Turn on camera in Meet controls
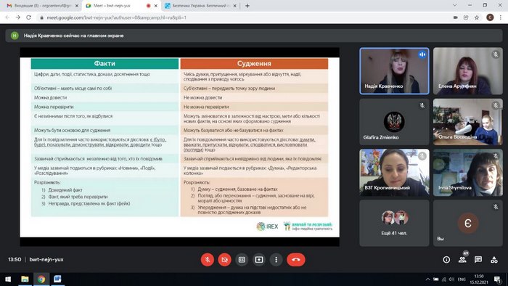The height and width of the screenshot is (286, 508). tap(224, 260)
